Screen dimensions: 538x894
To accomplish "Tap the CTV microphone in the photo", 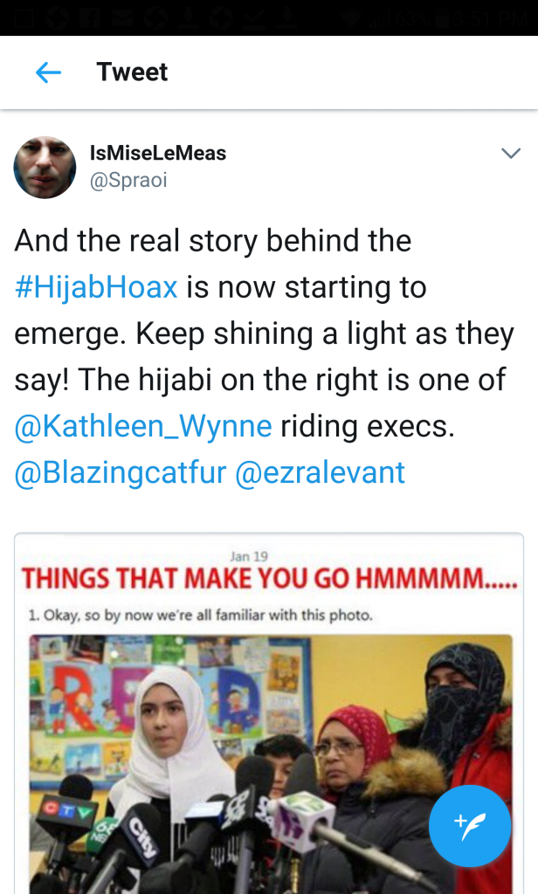I will tap(65, 812).
